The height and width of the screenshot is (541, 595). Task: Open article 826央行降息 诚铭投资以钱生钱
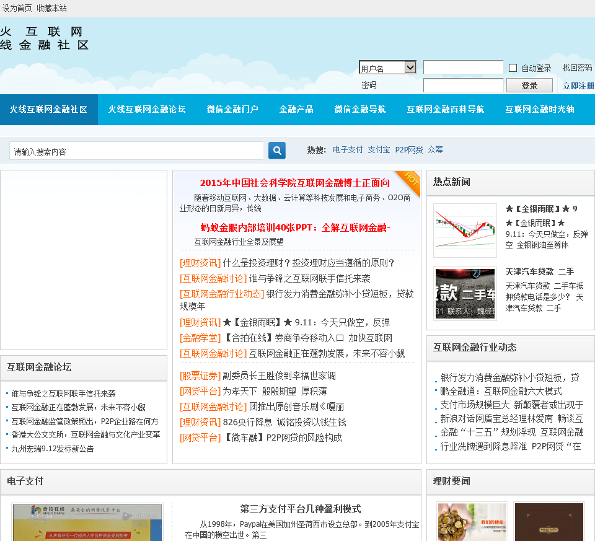[284, 422]
